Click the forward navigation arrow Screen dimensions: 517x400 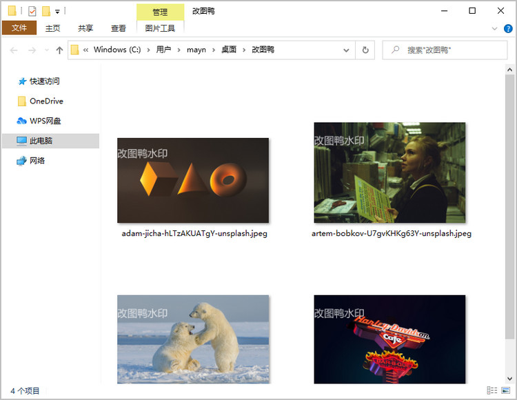[32, 50]
